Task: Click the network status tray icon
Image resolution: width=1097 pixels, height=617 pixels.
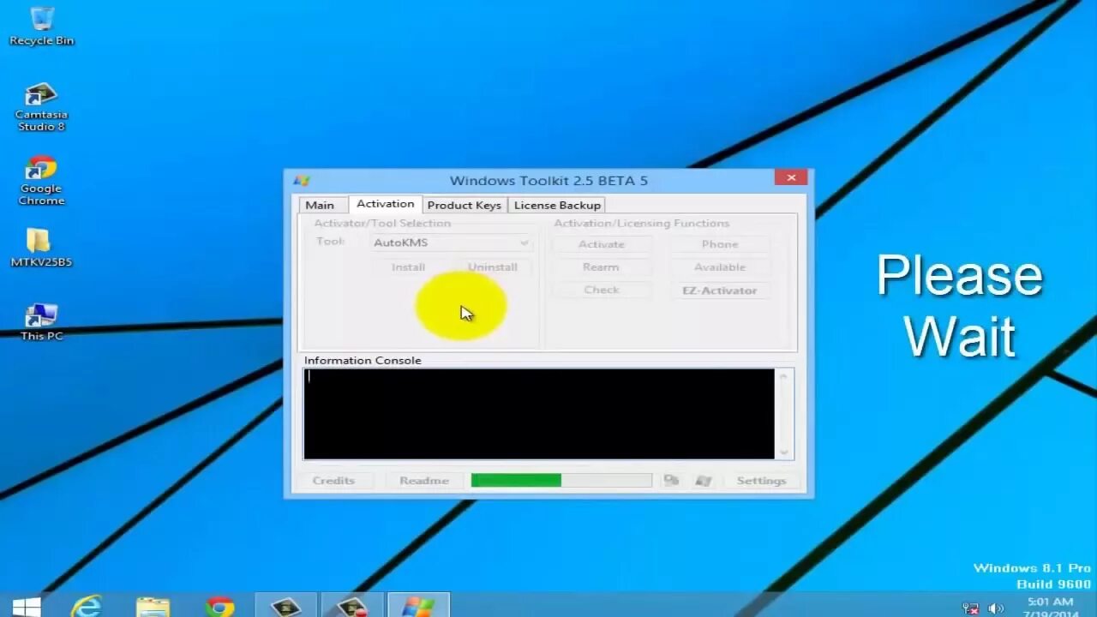Action: click(970, 608)
